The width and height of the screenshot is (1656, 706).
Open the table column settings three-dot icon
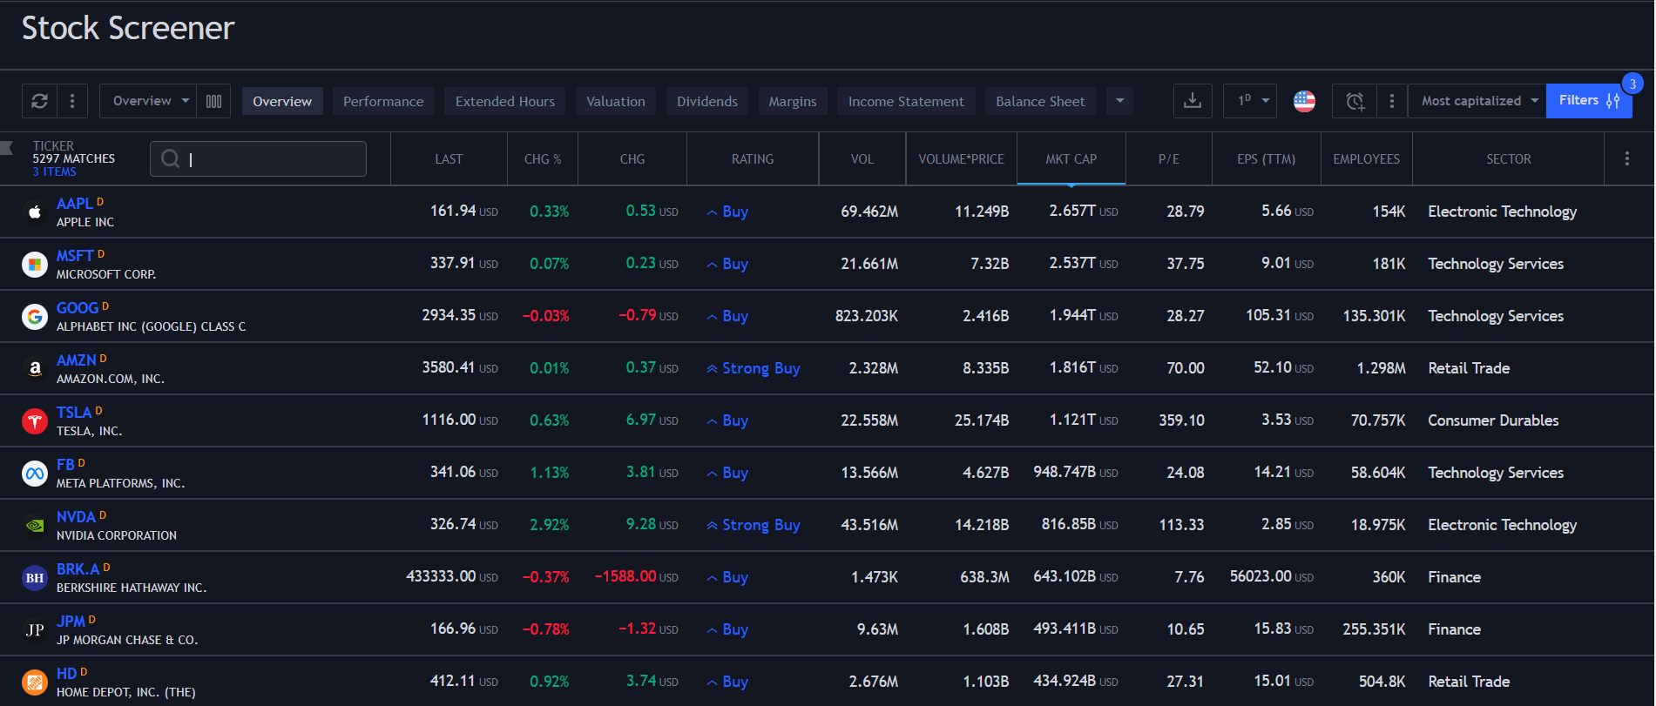1627,158
